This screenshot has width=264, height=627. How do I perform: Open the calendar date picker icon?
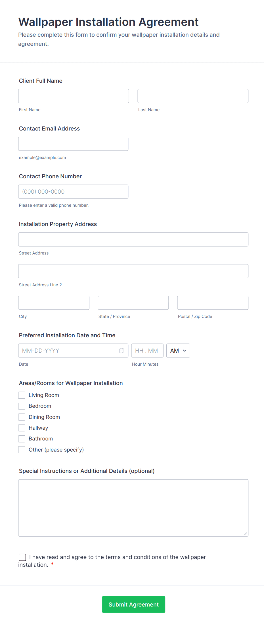(x=122, y=351)
